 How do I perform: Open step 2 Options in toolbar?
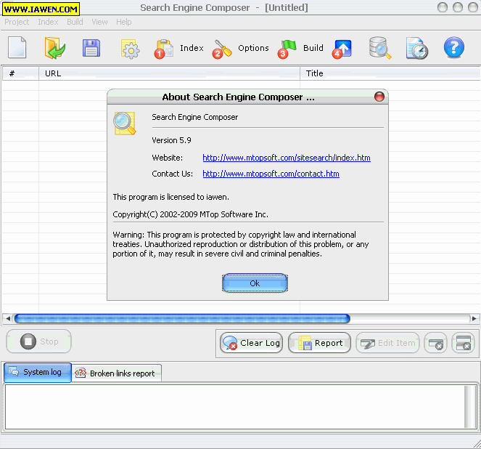tap(241, 49)
